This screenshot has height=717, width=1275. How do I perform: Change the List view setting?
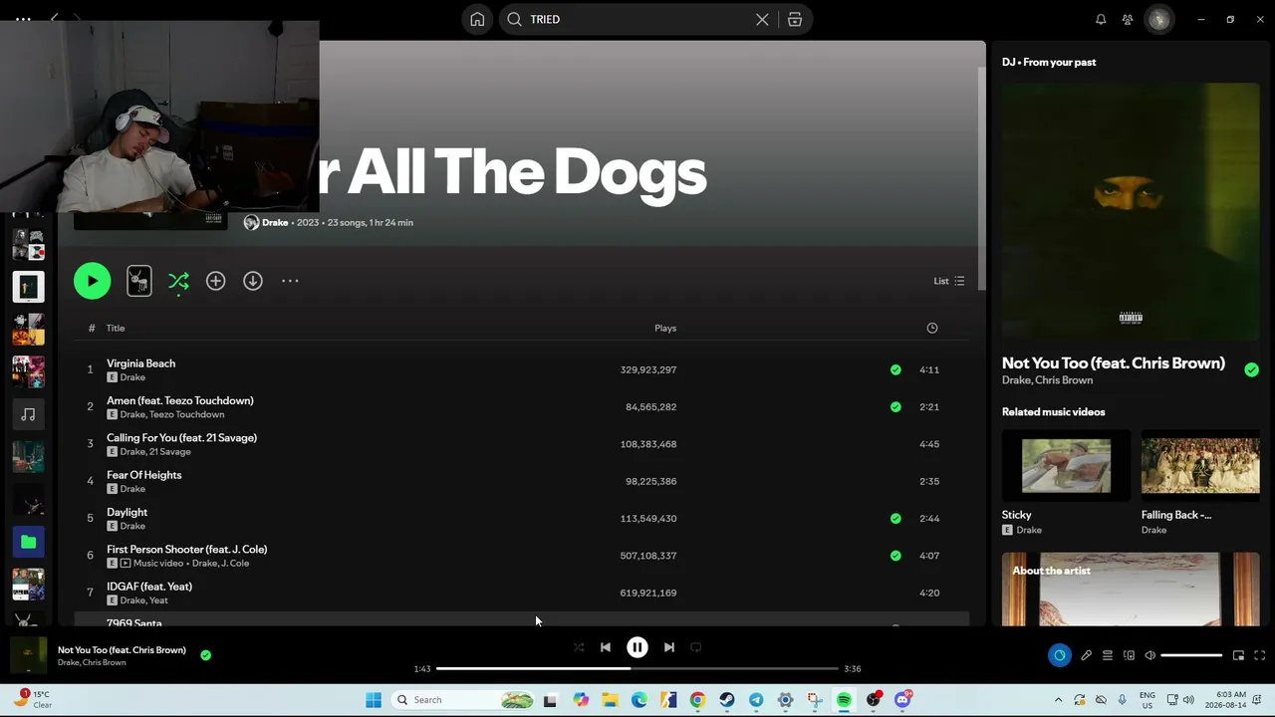tap(948, 281)
